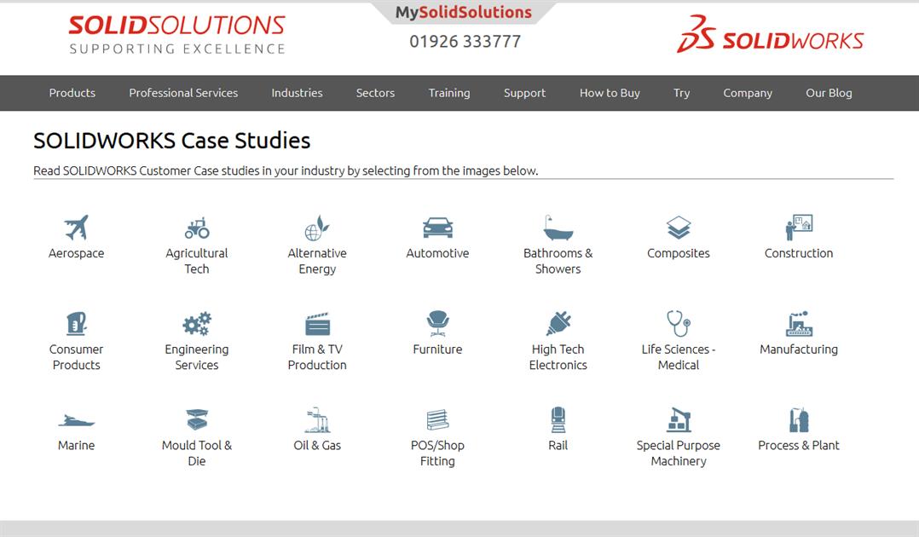Image resolution: width=919 pixels, height=537 pixels.
Task: Open the Products menu
Action: (72, 93)
